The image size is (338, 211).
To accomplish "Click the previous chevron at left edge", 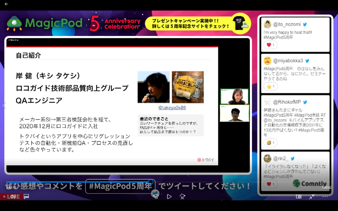I will [4, 105].
